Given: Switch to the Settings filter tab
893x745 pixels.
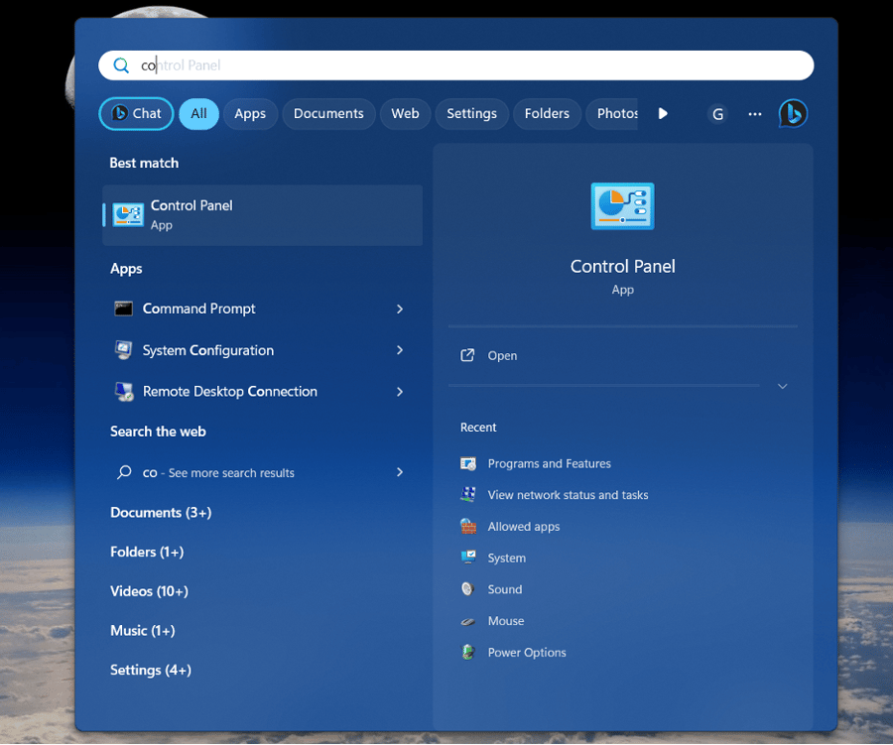Looking at the screenshot, I should [x=471, y=114].
